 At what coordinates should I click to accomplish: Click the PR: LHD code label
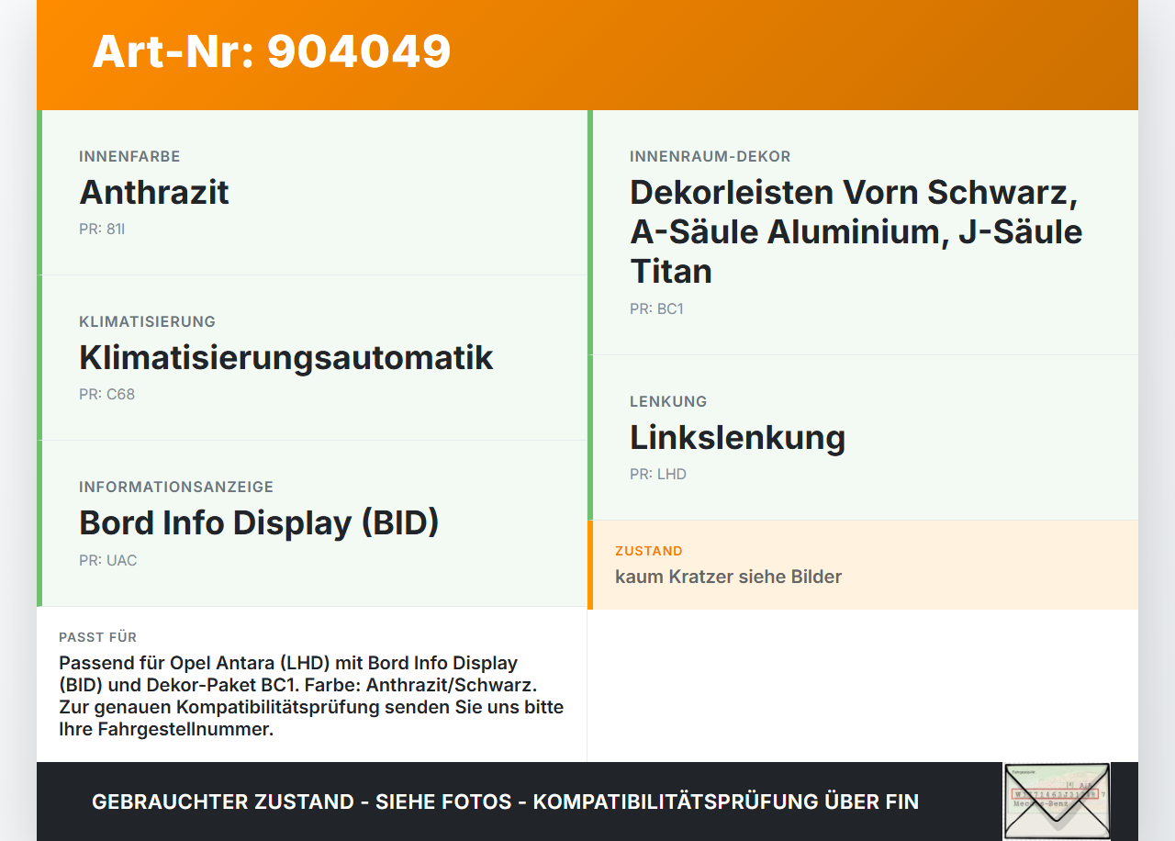point(657,475)
